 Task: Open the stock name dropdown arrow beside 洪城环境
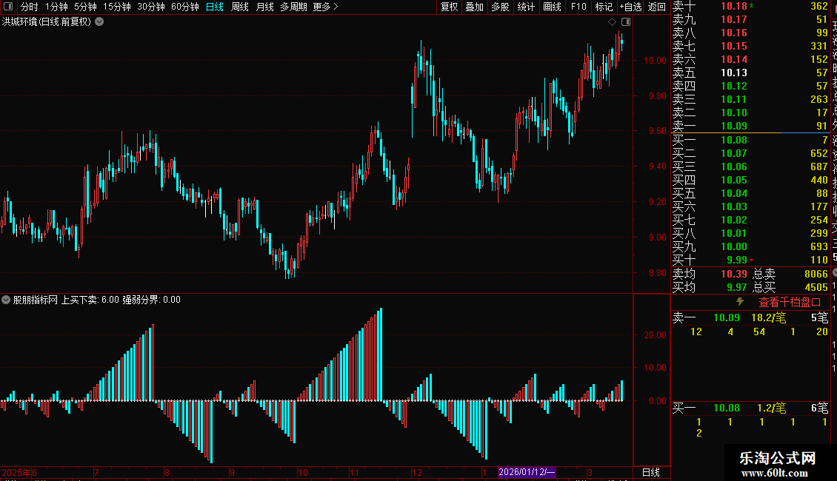pyautogui.click(x=99, y=22)
